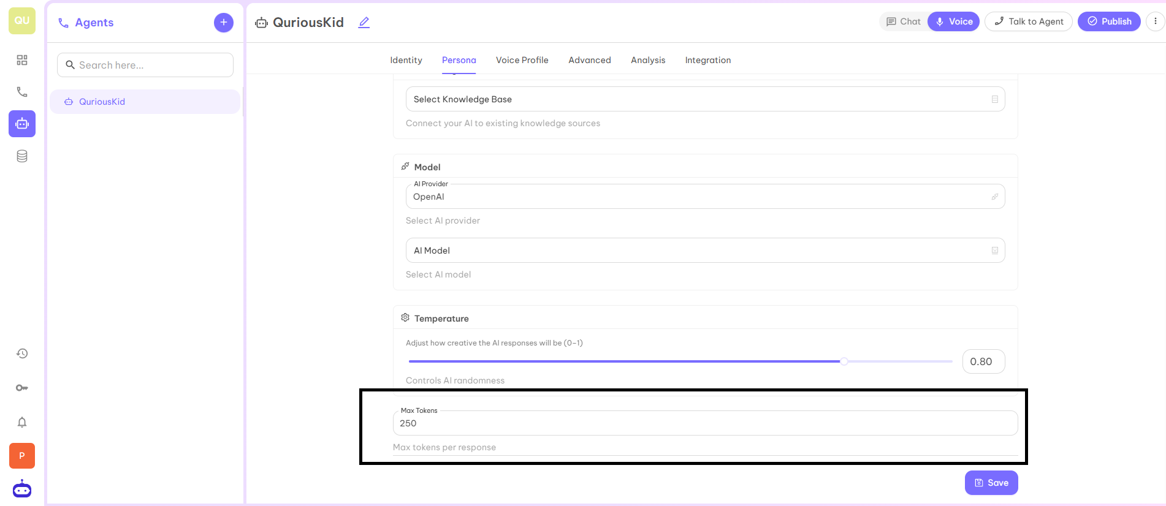The width and height of the screenshot is (1166, 506).
Task: Open the notifications bell icon
Action: pos(22,422)
